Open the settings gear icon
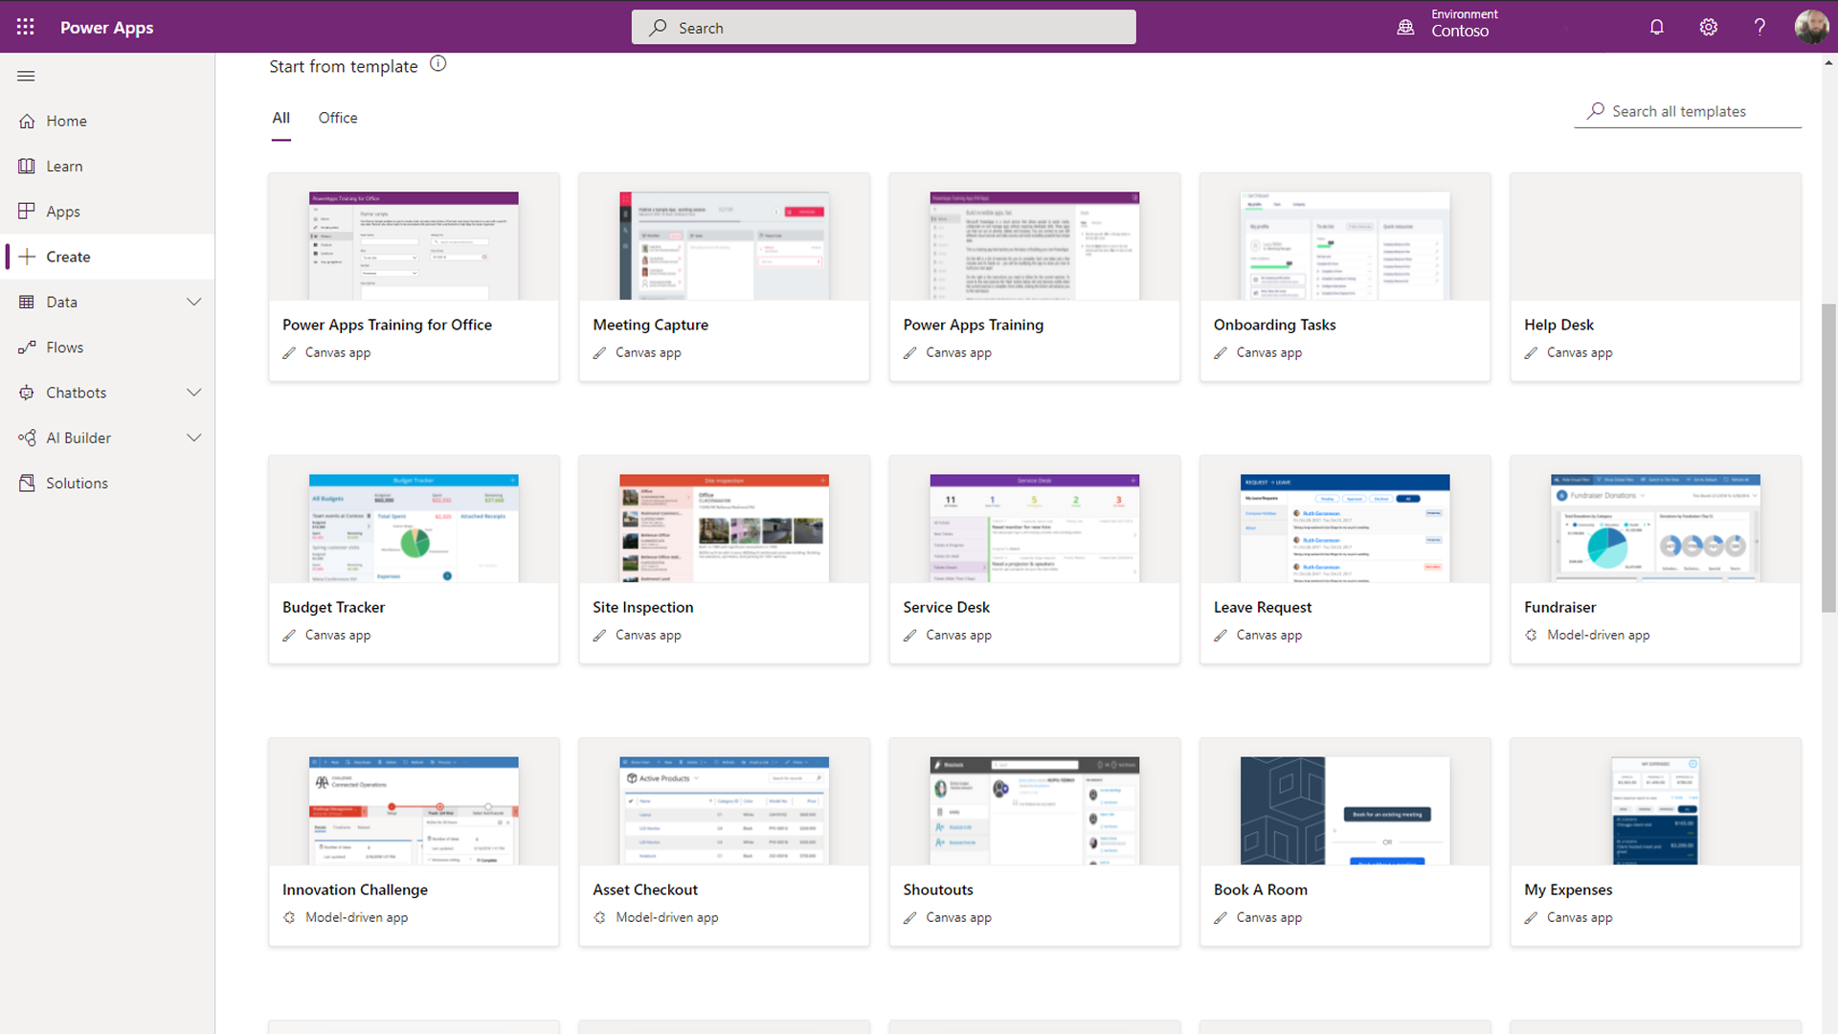This screenshot has width=1838, height=1034. pos(1709,27)
